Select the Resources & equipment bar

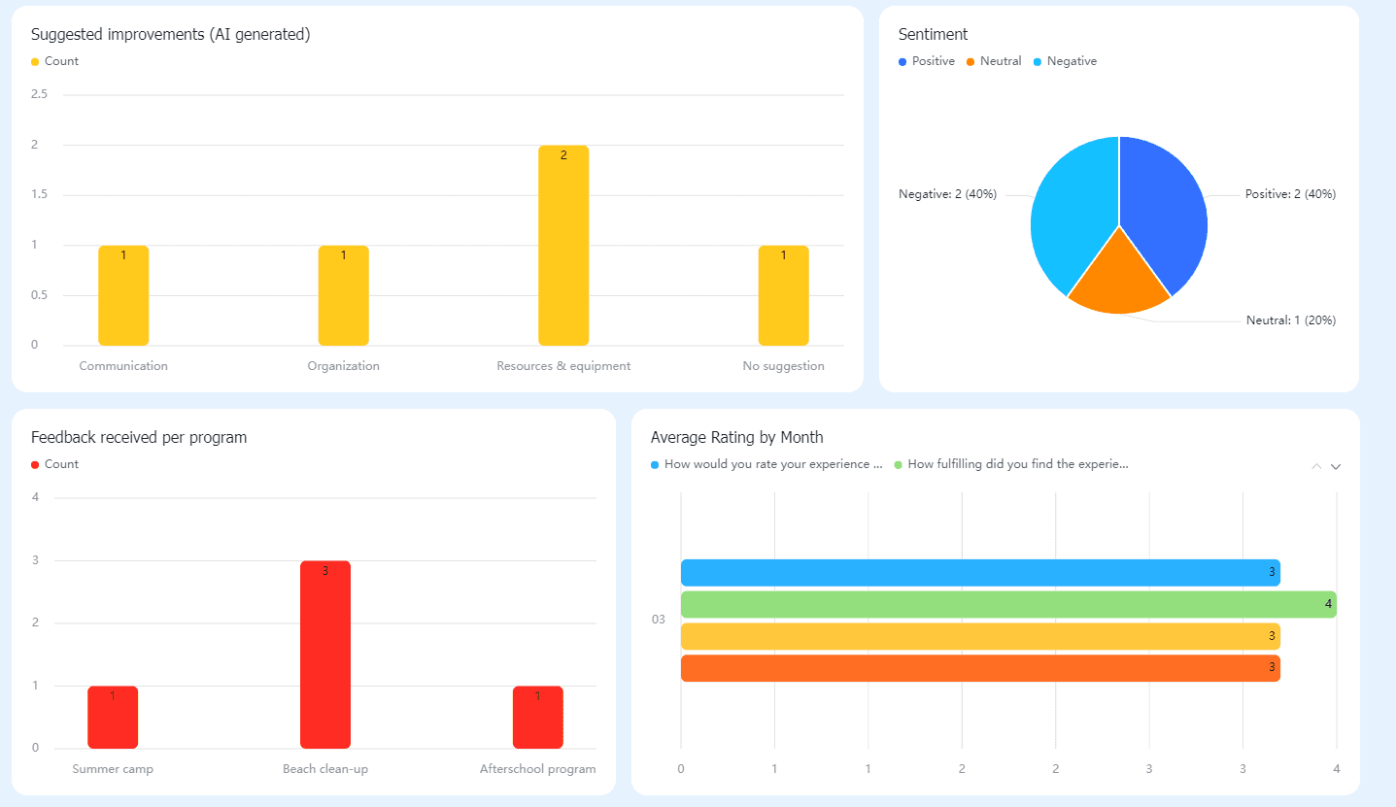click(563, 246)
